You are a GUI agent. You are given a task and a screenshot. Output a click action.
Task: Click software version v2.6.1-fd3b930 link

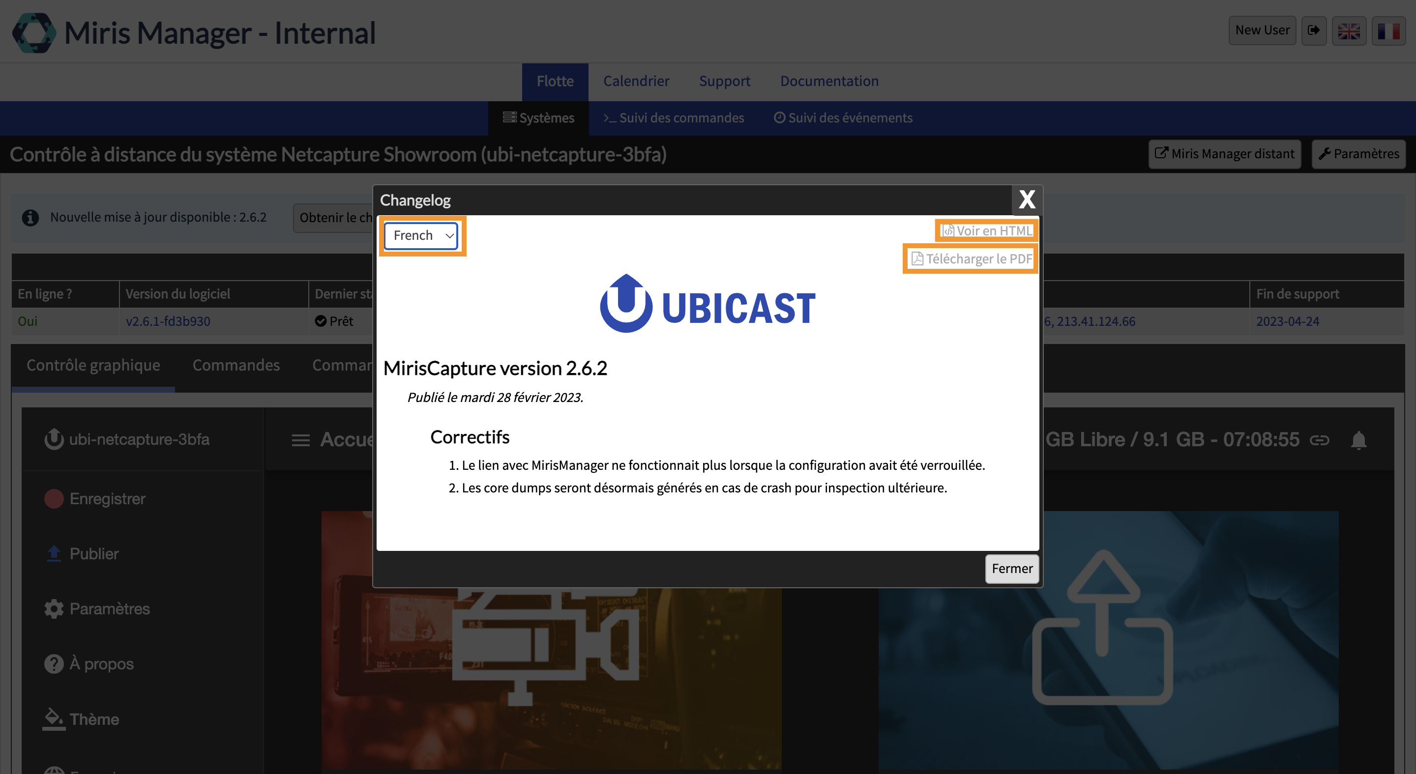tap(168, 321)
